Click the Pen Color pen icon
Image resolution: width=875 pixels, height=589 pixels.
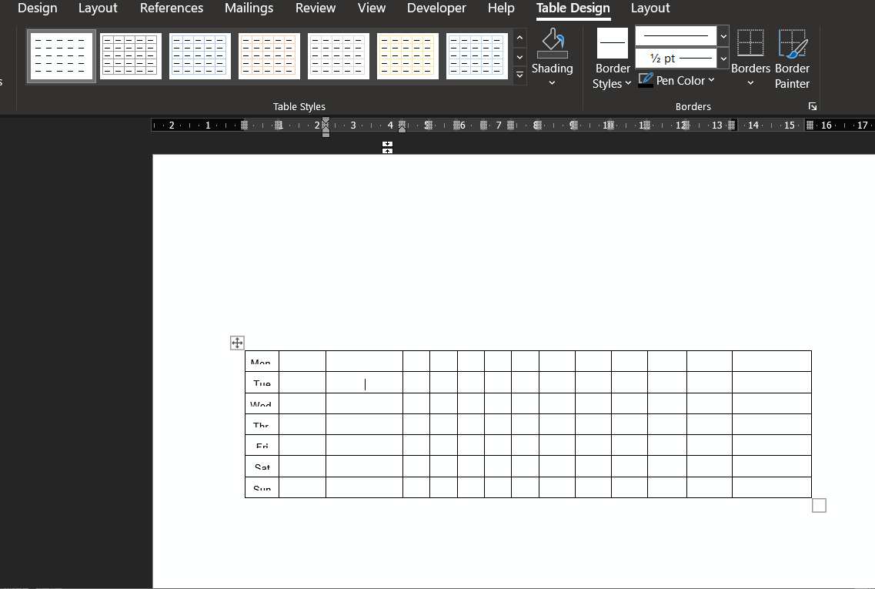tap(646, 80)
